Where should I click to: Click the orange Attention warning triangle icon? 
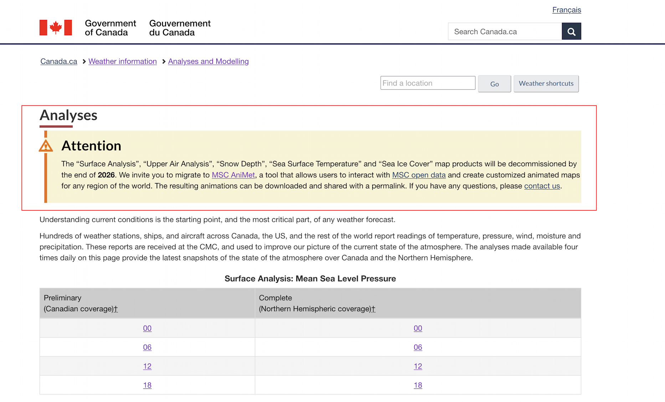(x=46, y=146)
